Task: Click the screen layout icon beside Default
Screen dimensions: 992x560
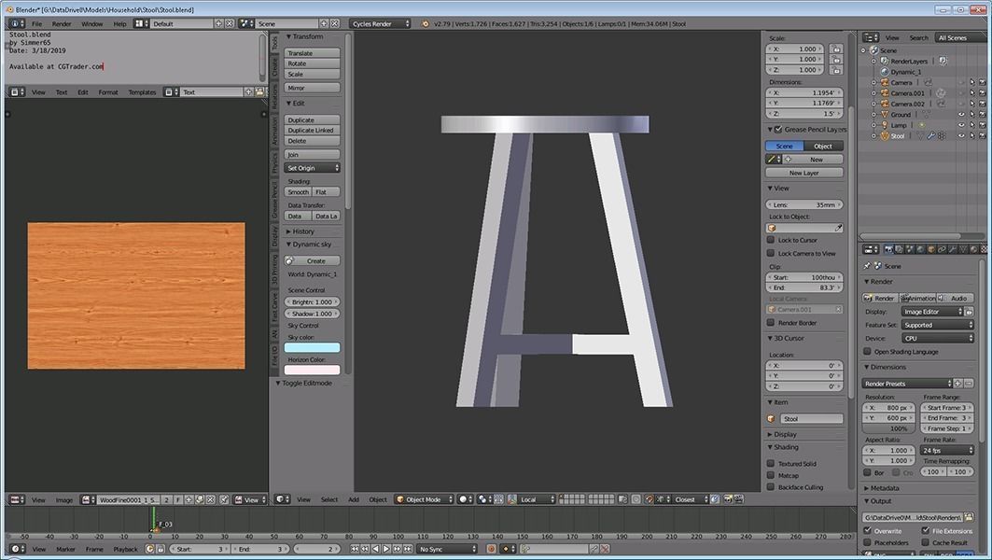Action: [141, 23]
